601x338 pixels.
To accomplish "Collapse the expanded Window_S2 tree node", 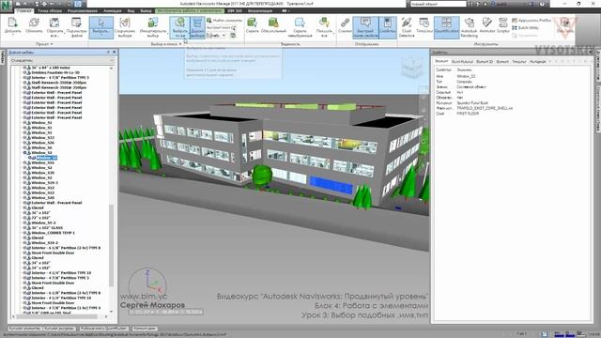I will tap(24, 152).
